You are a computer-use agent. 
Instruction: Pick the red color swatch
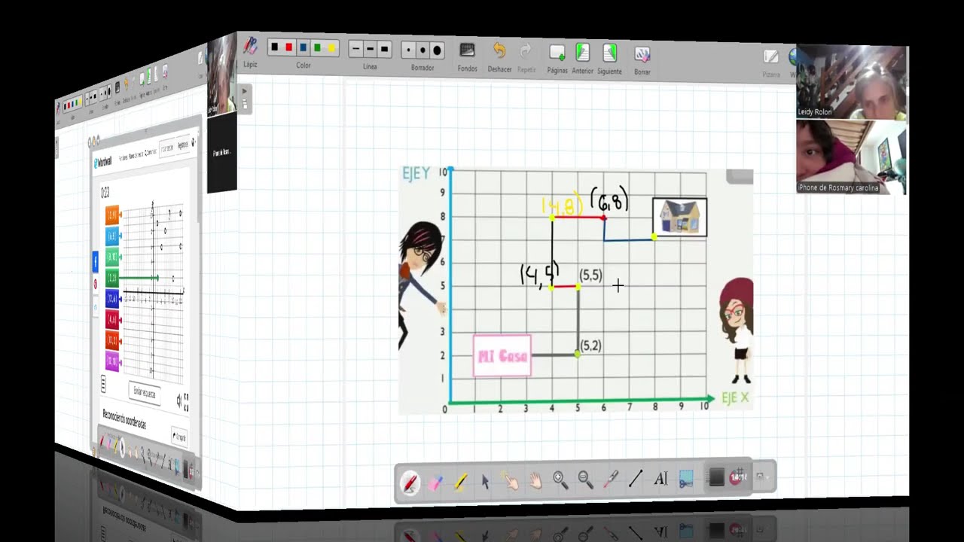pyautogui.click(x=289, y=47)
